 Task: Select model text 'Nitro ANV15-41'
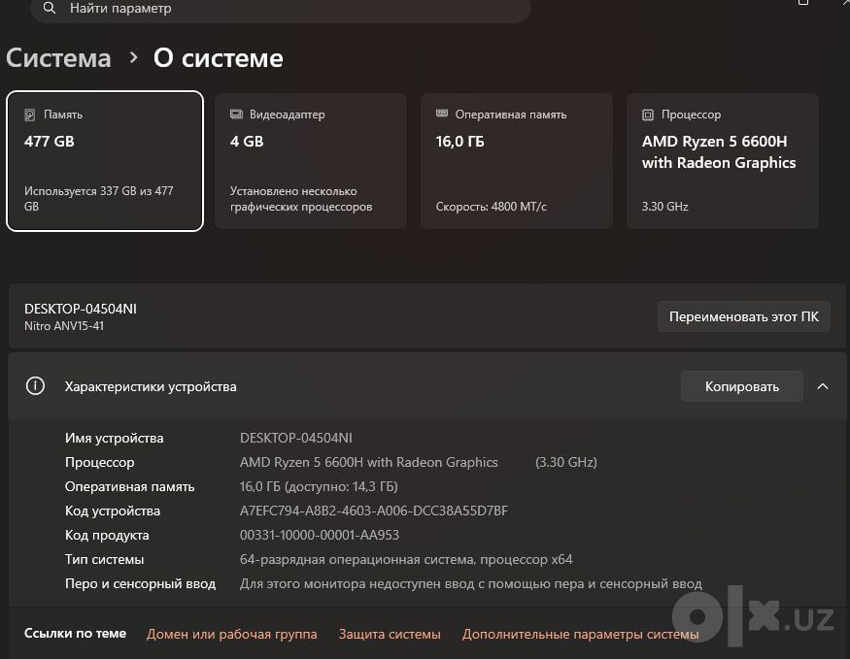[x=64, y=326]
